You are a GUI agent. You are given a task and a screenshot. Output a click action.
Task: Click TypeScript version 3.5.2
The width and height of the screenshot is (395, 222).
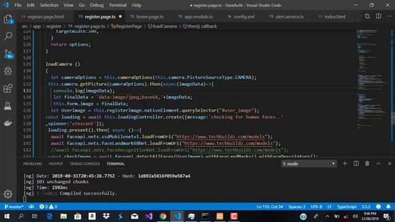(366, 207)
